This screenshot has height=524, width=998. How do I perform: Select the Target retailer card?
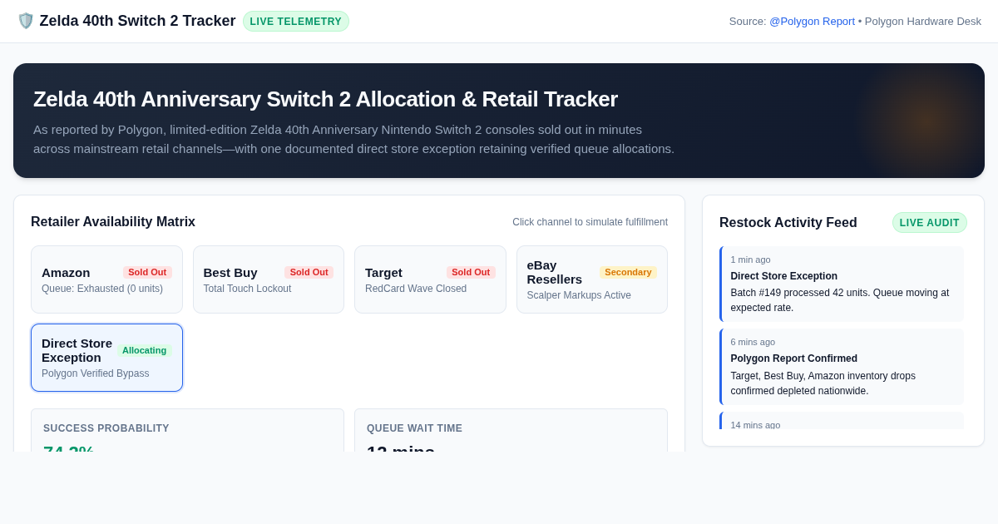point(430,279)
